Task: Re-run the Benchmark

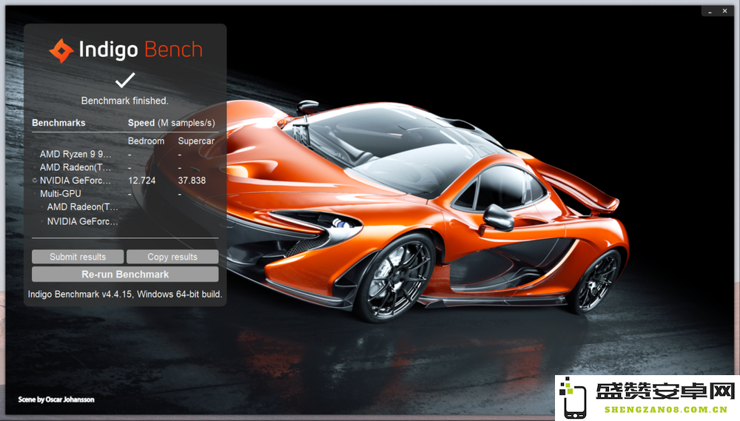Action: [125, 275]
